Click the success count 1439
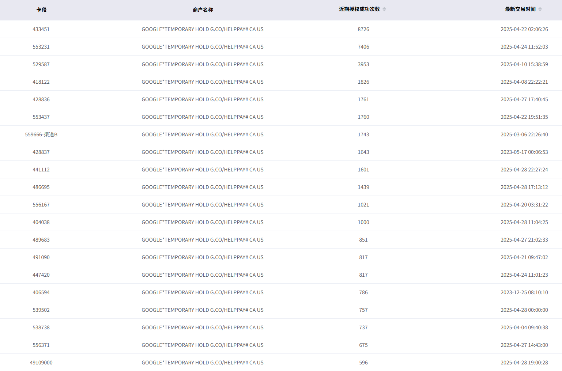Viewport: 562px width, 371px height. (363, 187)
